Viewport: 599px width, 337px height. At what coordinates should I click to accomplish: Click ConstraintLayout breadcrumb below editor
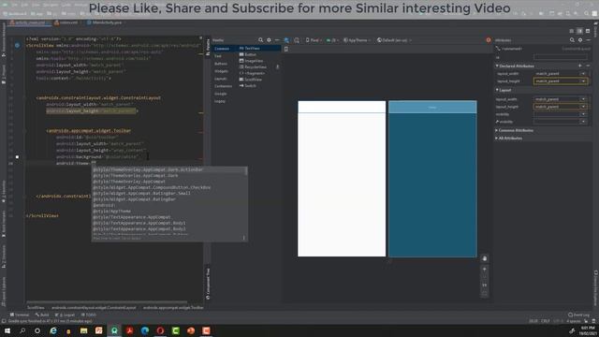click(94, 307)
